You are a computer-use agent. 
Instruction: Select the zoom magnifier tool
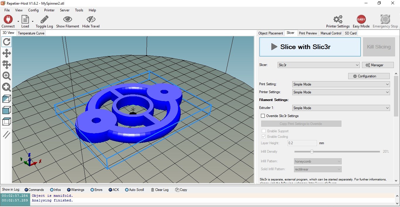click(x=6, y=76)
